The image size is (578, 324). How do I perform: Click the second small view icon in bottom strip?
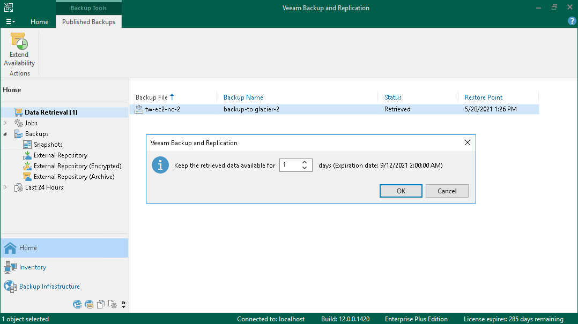pyautogui.click(x=89, y=305)
